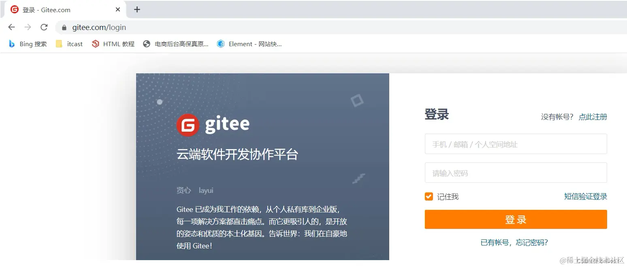
Task: Click the 请输入密码 password field
Action: click(515, 173)
